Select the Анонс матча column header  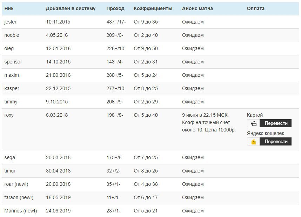click(x=197, y=8)
